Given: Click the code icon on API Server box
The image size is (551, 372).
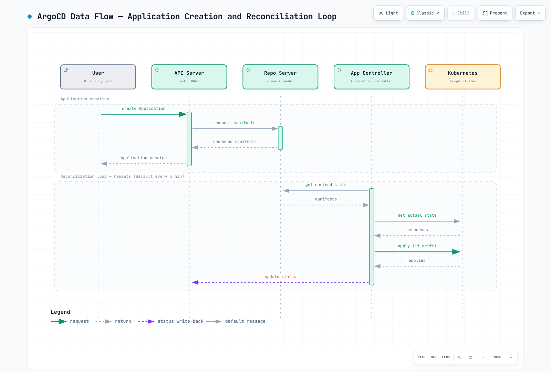Looking at the screenshot, I should point(157,70).
